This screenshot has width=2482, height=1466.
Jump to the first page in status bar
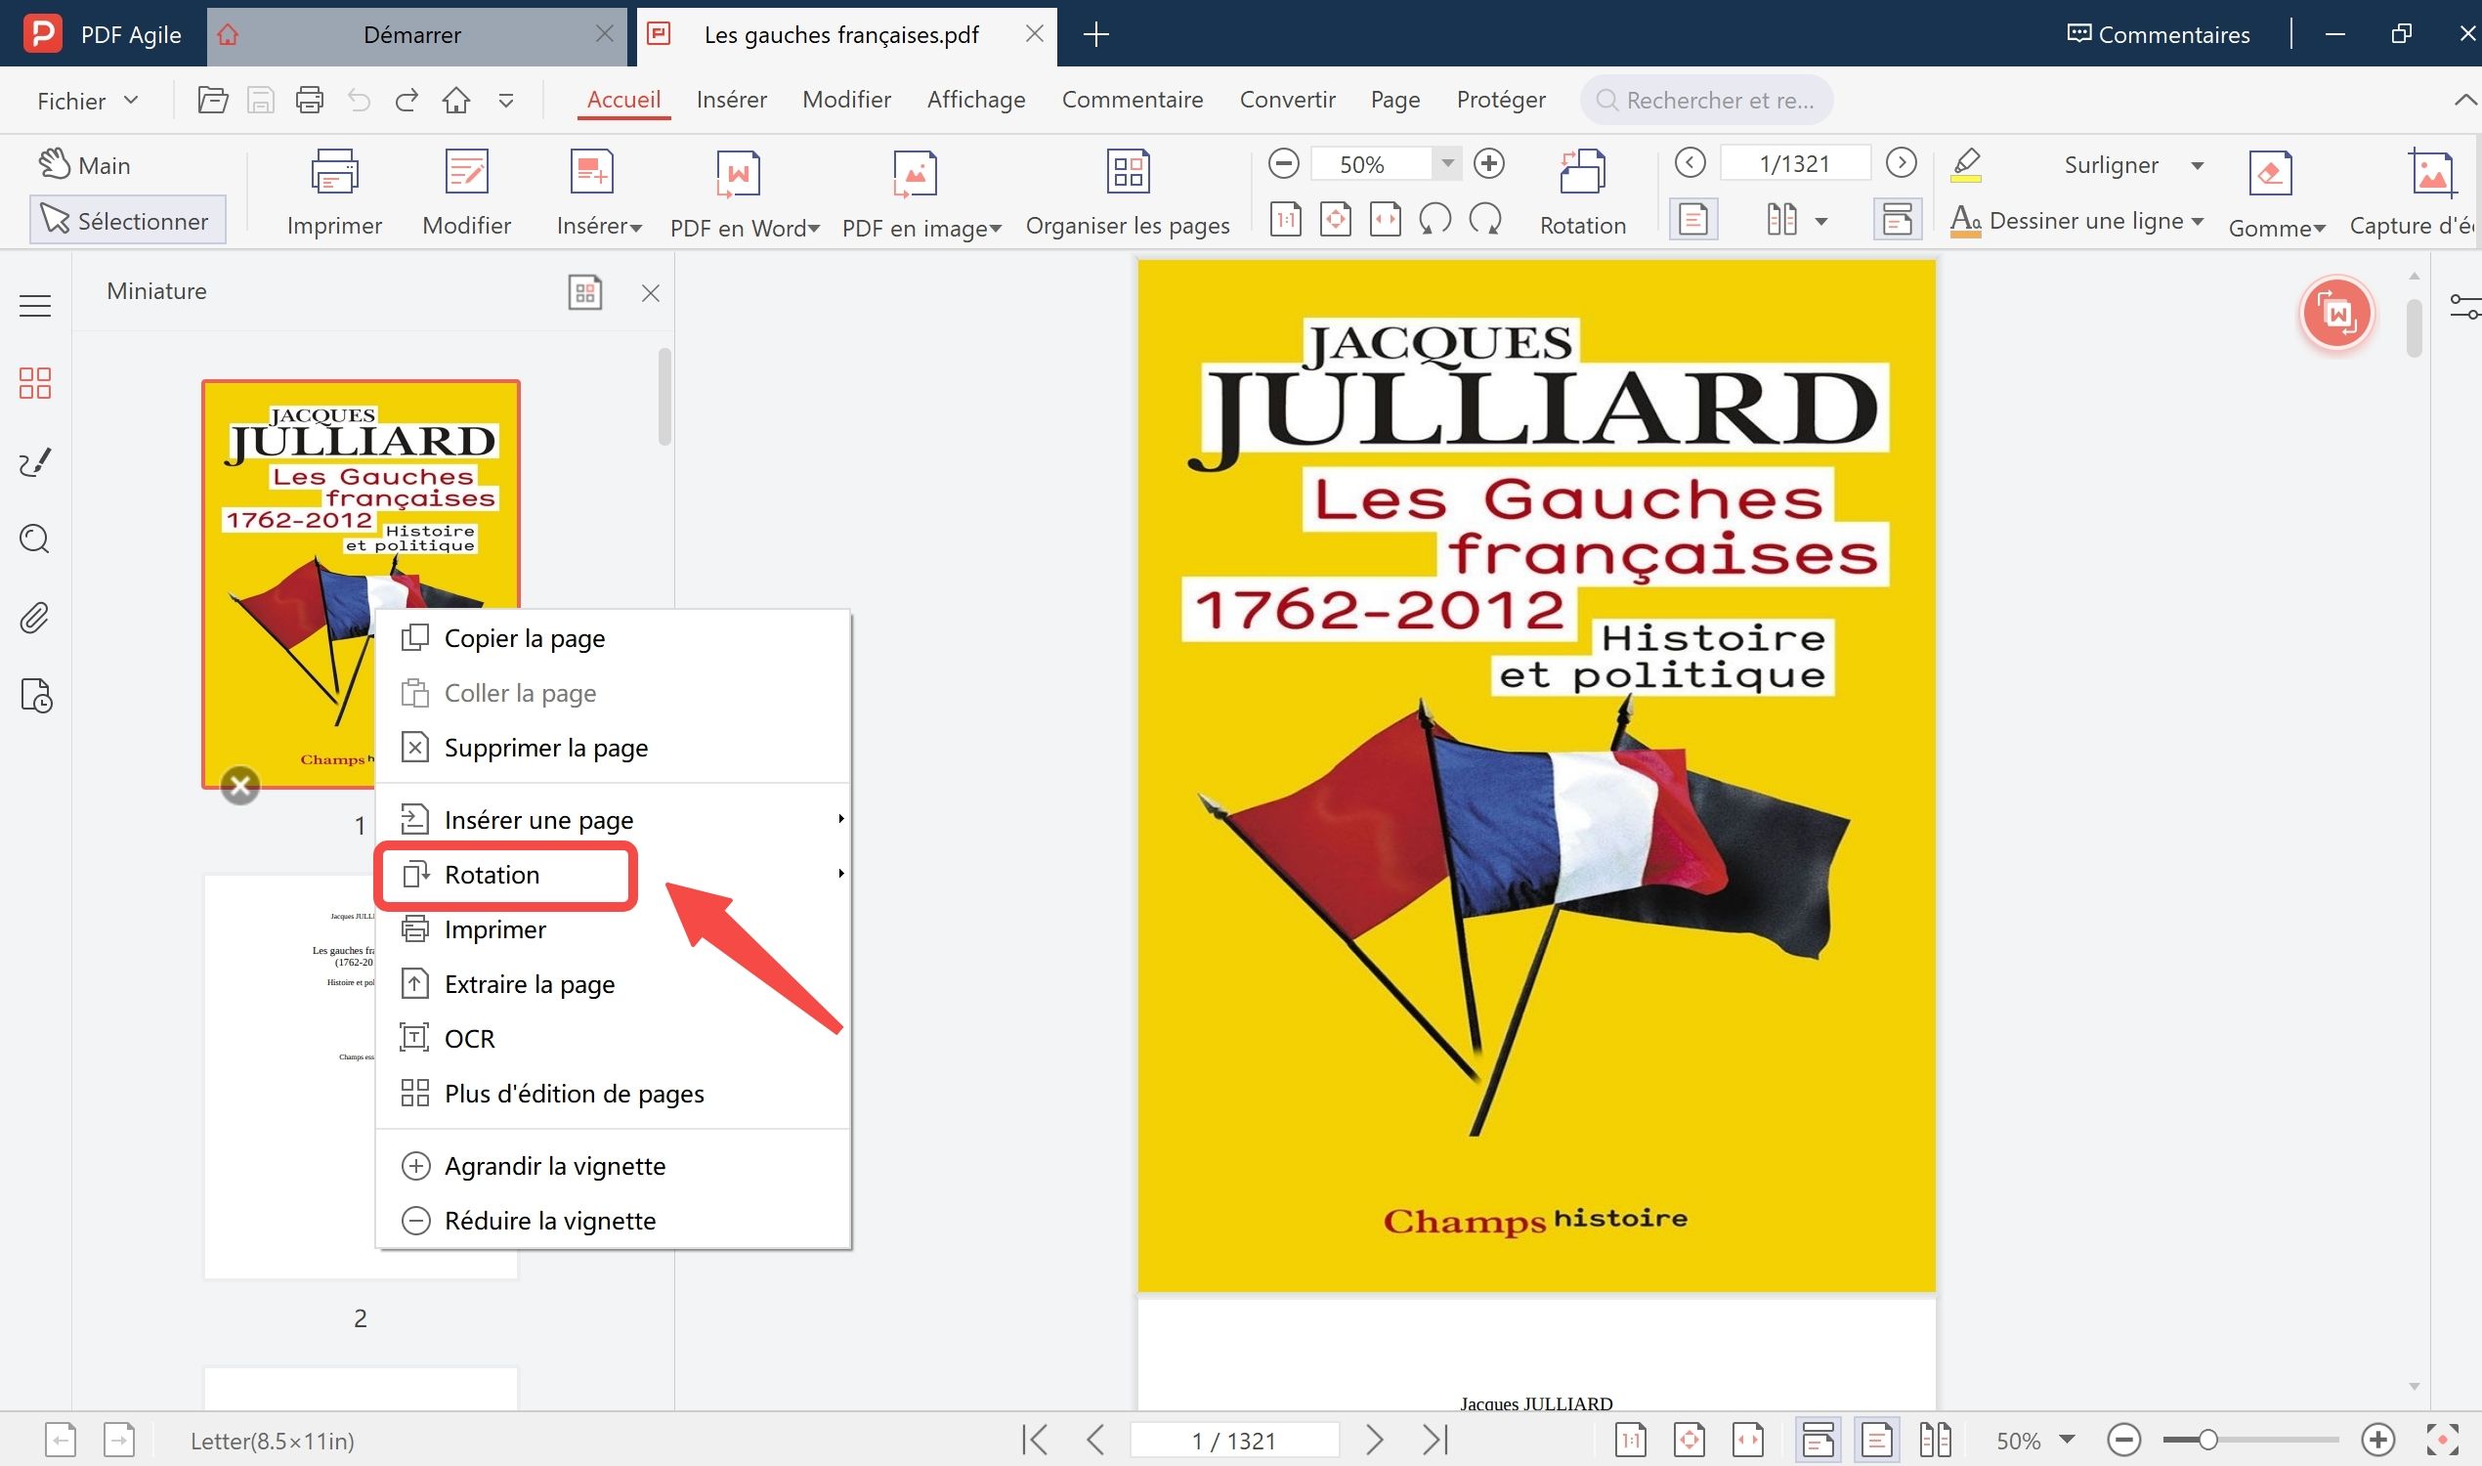[x=1034, y=1441]
